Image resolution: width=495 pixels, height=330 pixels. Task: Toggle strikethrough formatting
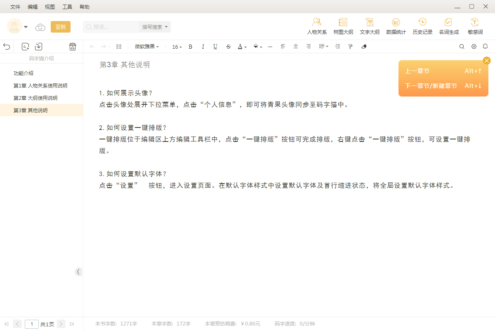[x=228, y=47]
